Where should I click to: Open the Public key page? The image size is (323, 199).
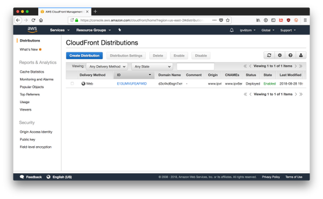tap(28, 140)
